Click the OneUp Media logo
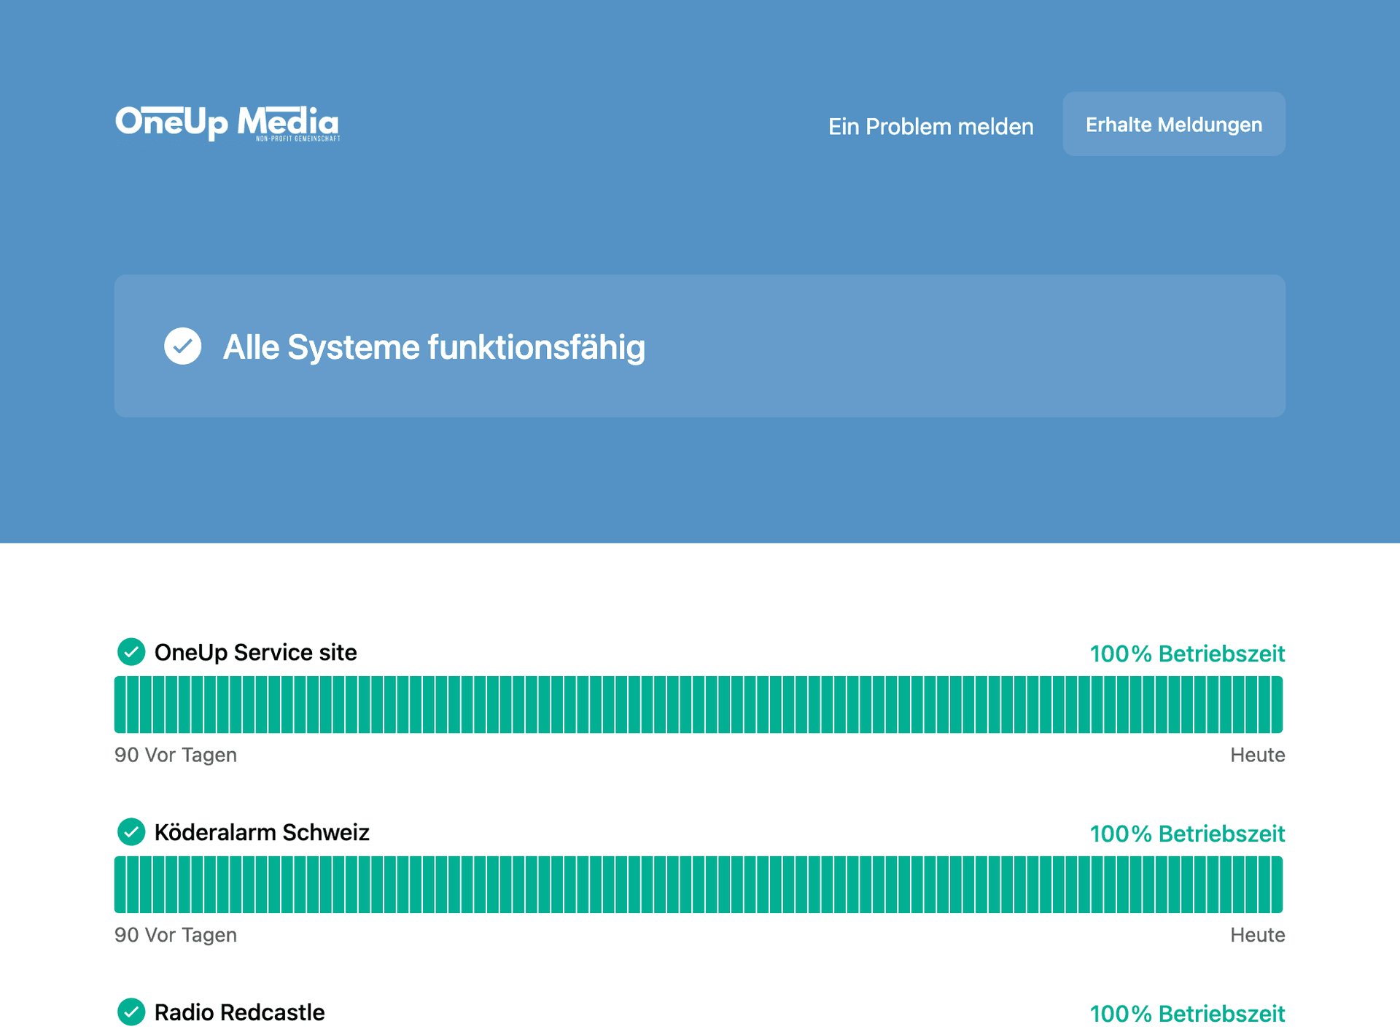 227,123
